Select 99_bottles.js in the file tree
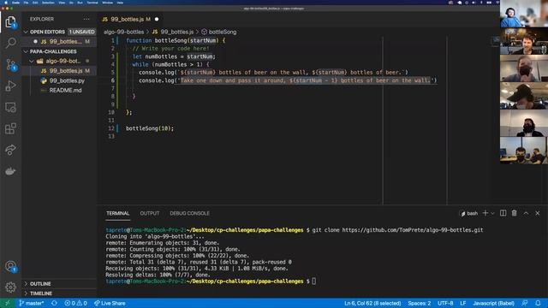548x308 pixels. click(66, 71)
